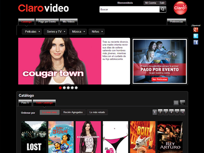The height and width of the screenshot is (153, 204).
Task: Click the Clarovideo logo
Action: (x=43, y=8)
